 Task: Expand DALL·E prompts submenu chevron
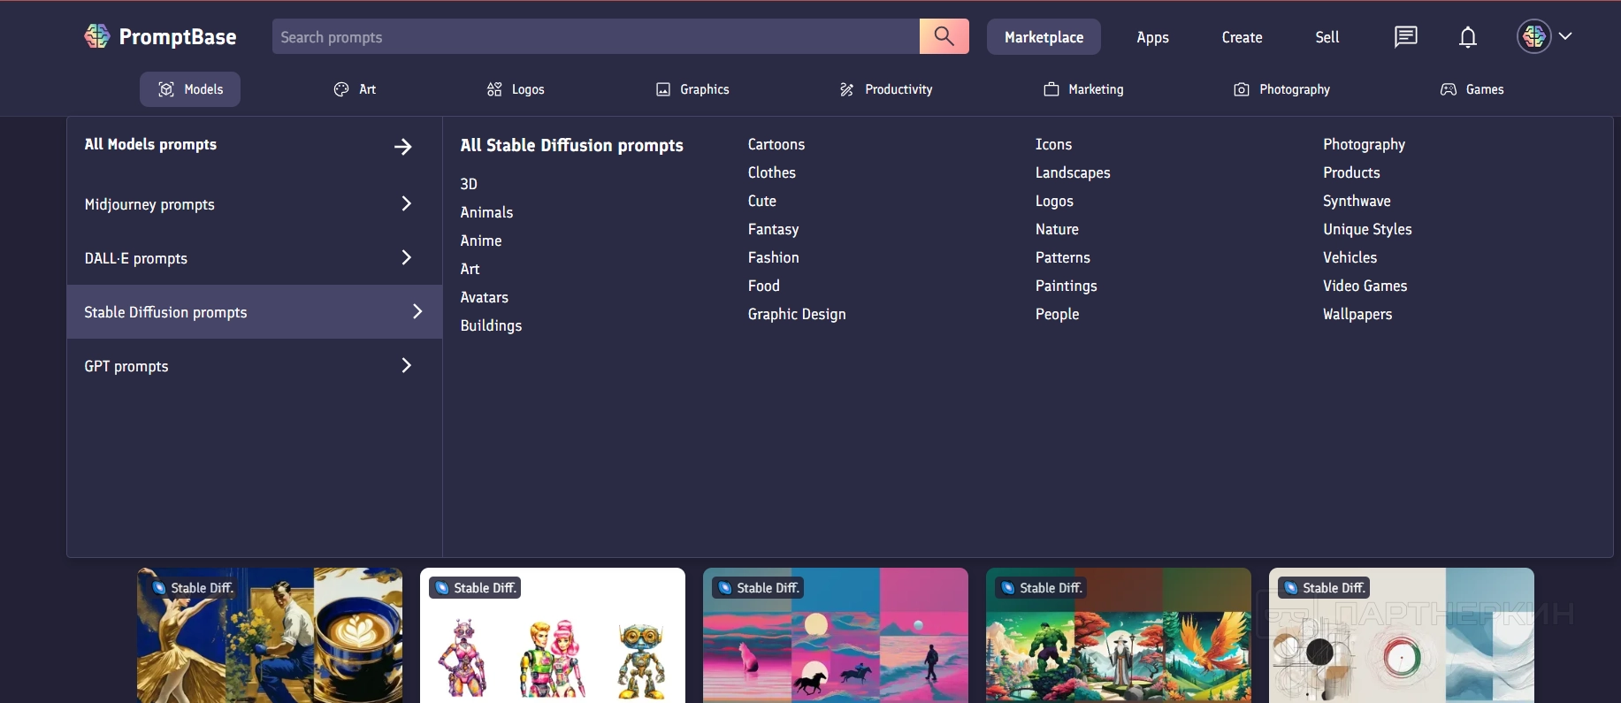pyautogui.click(x=407, y=257)
